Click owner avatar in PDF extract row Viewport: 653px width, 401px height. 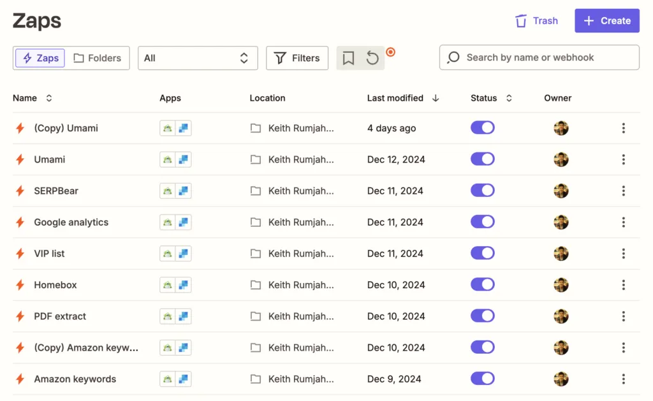[561, 316]
